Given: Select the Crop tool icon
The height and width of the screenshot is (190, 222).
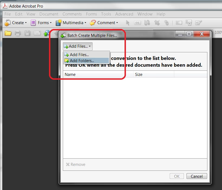Looking at the screenshot, I should 157,23.
